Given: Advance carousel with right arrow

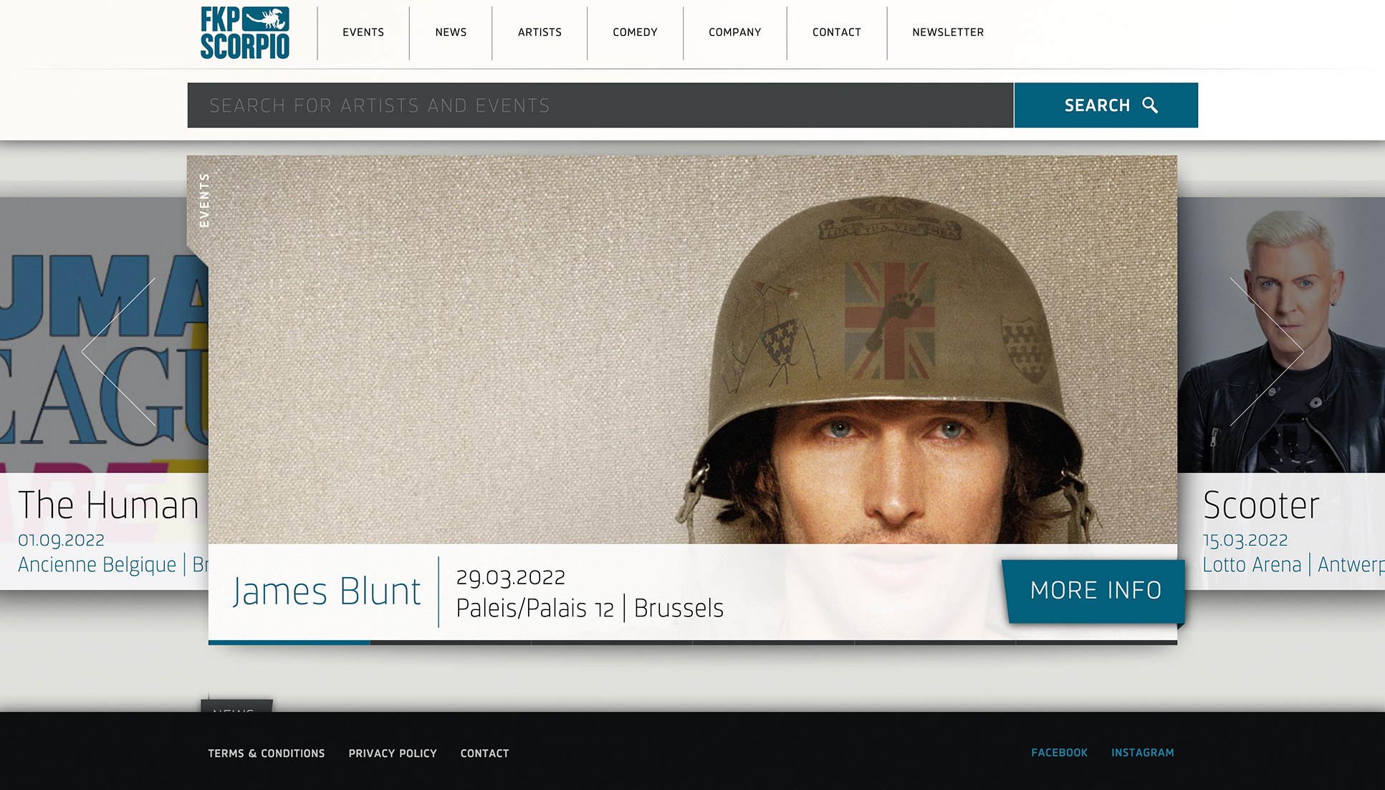Looking at the screenshot, I should (x=1267, y=352).
